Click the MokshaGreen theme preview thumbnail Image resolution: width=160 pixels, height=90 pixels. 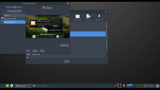pos(47,26)
